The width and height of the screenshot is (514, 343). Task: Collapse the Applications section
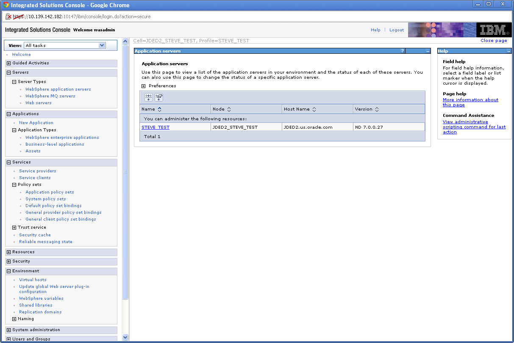[9, 114]
